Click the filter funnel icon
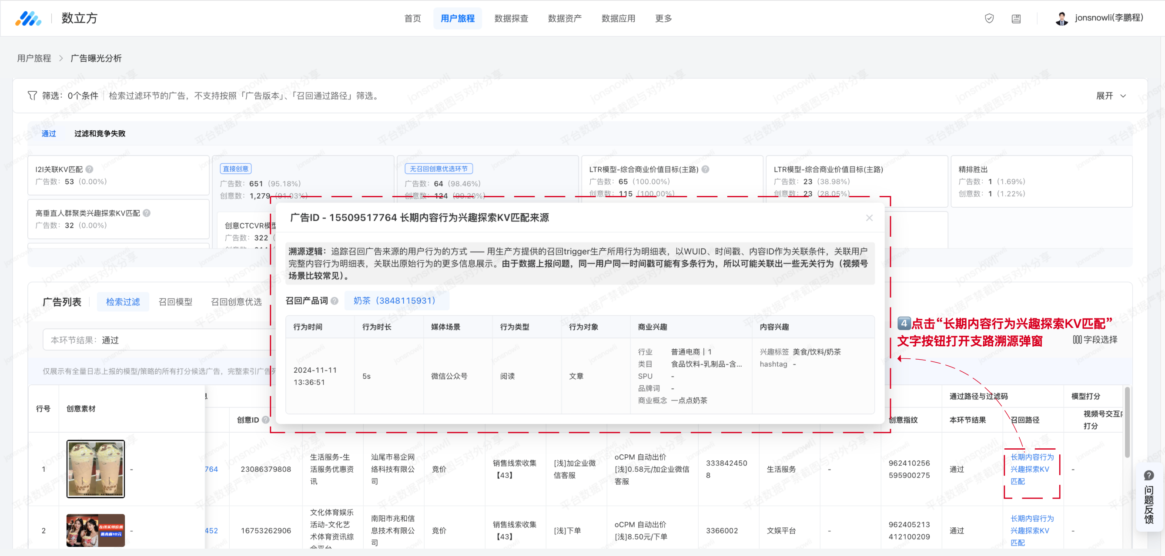Viewport: 1165px width, 556px height. pyautogui.click(x=32, y=95)
